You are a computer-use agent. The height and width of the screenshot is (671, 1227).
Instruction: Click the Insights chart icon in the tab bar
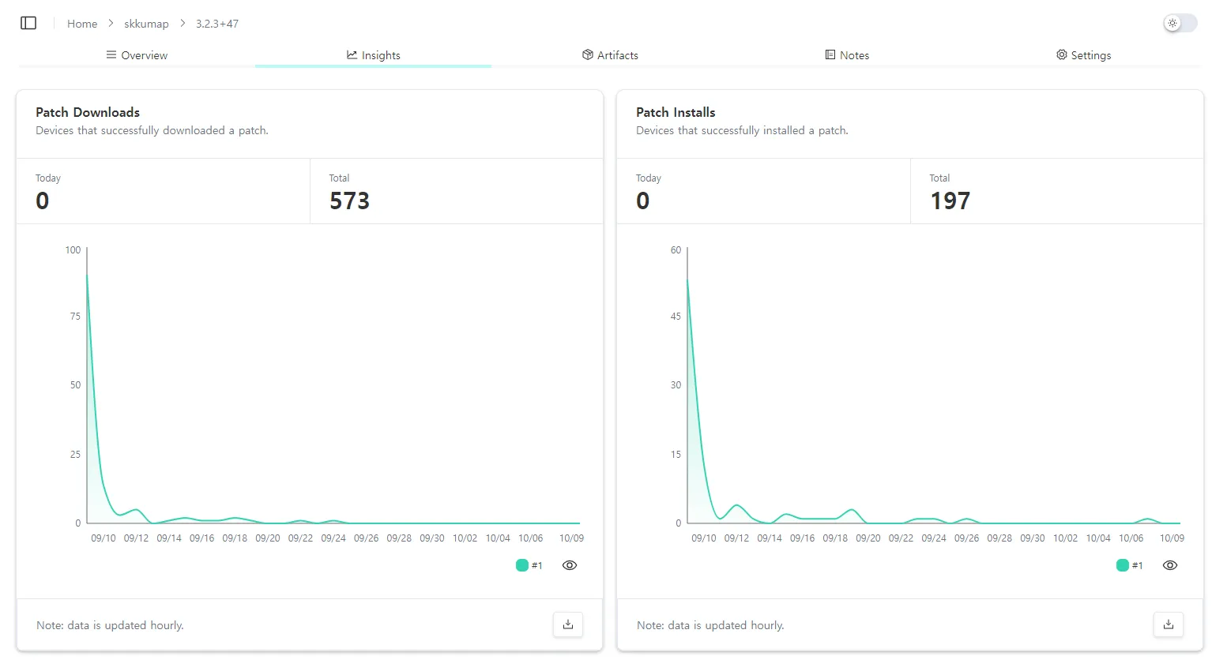[352, 55]
